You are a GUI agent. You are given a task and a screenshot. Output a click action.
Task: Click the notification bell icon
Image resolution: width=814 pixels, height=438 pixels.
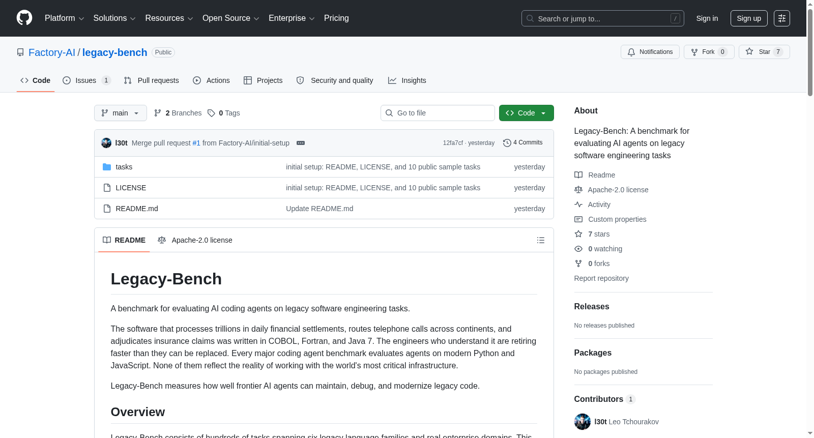631,52
